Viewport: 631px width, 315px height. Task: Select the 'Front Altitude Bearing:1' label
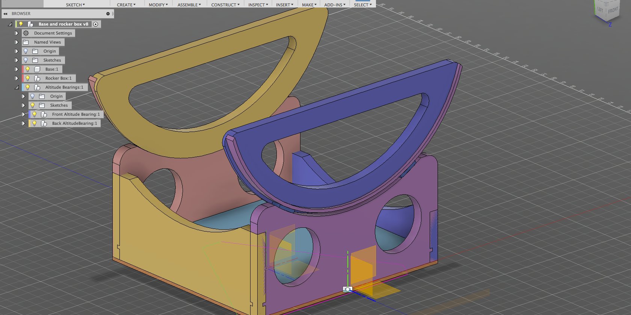click(x=76, y=114)
